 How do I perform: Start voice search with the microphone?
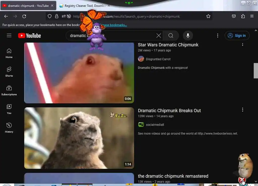(188, 36)
